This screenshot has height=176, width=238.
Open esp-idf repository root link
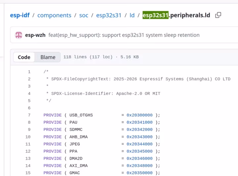(x=20, y=15)
